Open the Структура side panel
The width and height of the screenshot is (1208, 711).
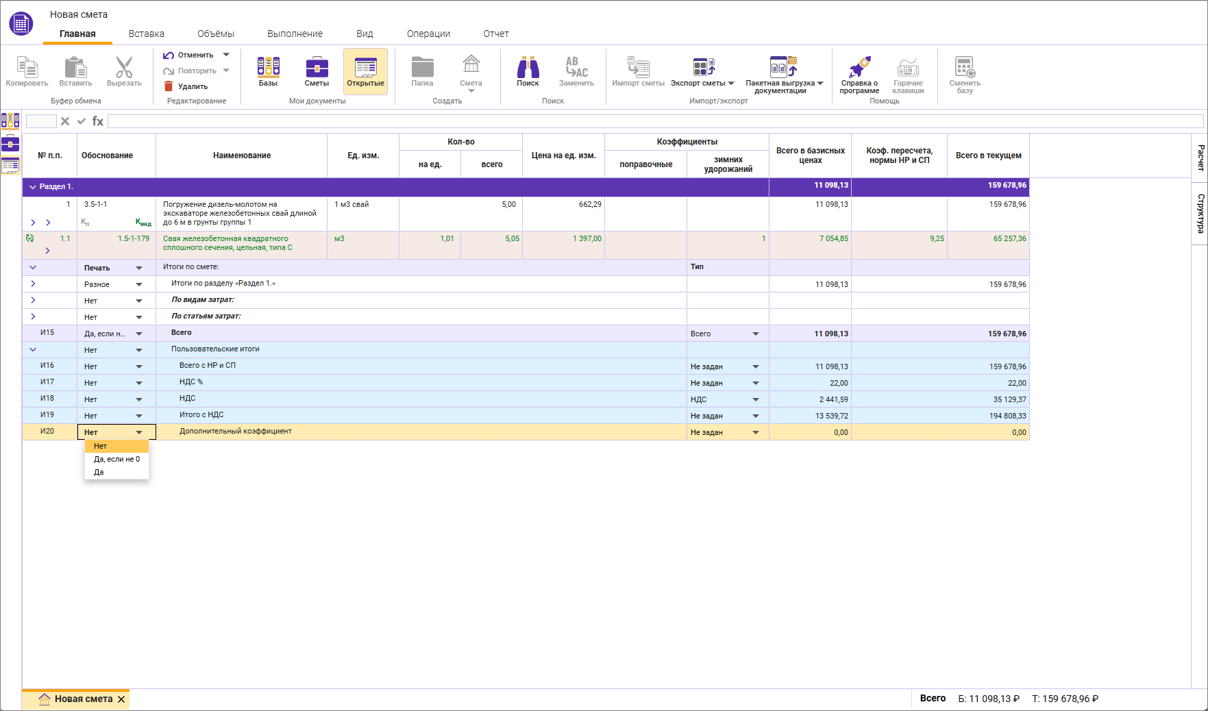[1200, 214]
